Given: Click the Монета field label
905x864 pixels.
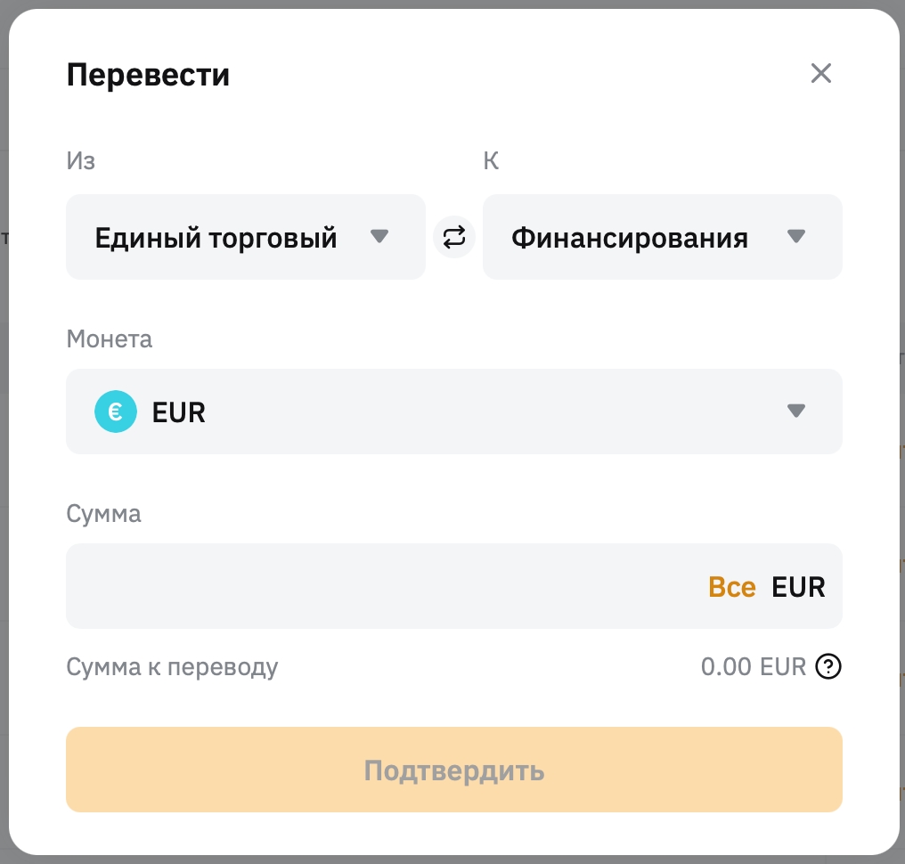Looking at the screenshot, I should click(x=109, y=339).
